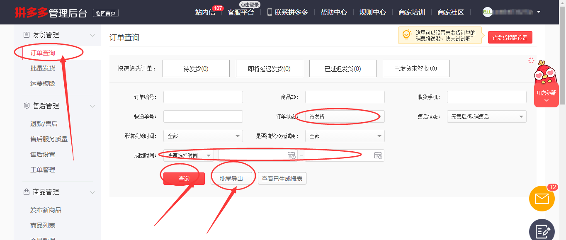Image resolution: width=566 pixels, height=240 pixels.
Task: Click the 收货手机 input field
Action: [487, 97]
